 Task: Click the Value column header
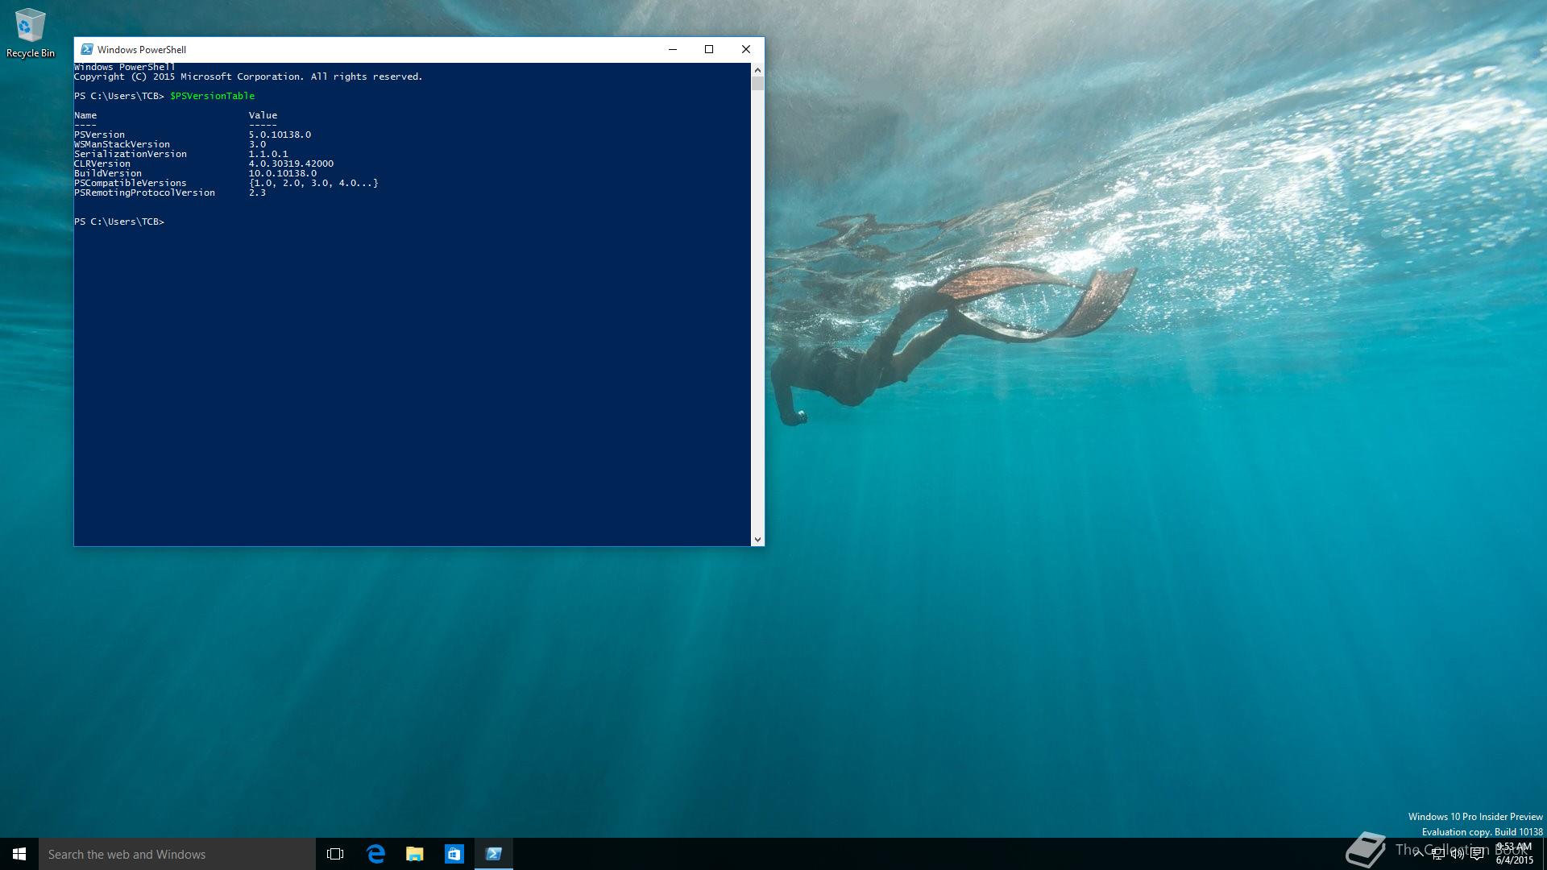[x=263, y=115]
